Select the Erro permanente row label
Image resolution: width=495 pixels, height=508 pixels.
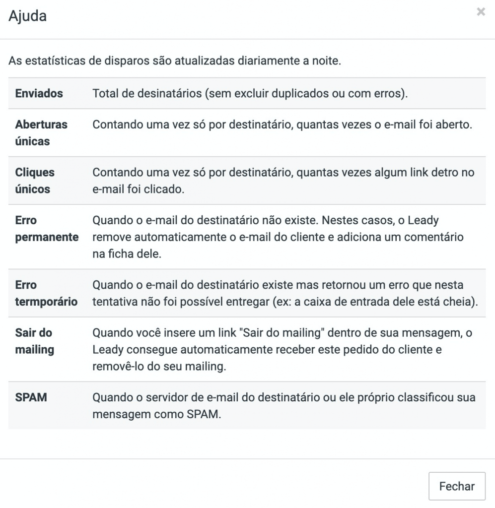pos(47,229)
